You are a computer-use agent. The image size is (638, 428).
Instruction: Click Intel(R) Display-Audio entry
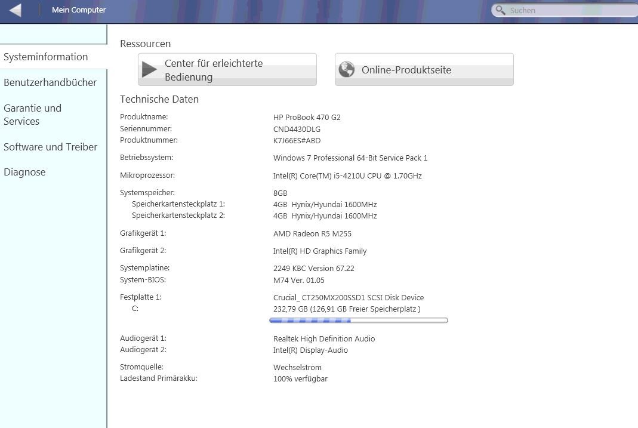click(x=310, y=350)
